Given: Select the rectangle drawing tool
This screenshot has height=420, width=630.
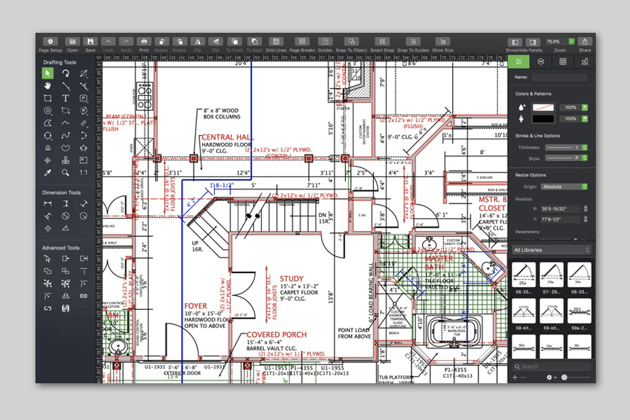Looking at the screenshot, I should 47,98.
